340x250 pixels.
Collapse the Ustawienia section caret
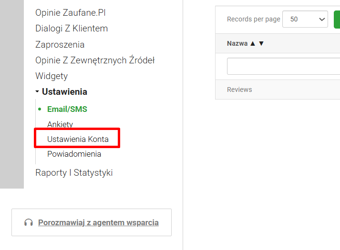tap(37, 92)
